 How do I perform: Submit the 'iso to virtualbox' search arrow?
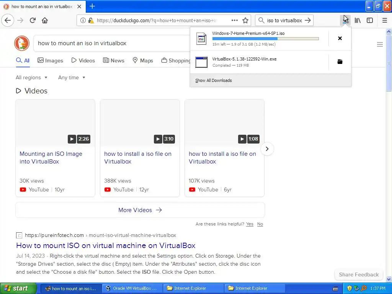point(308,20)
